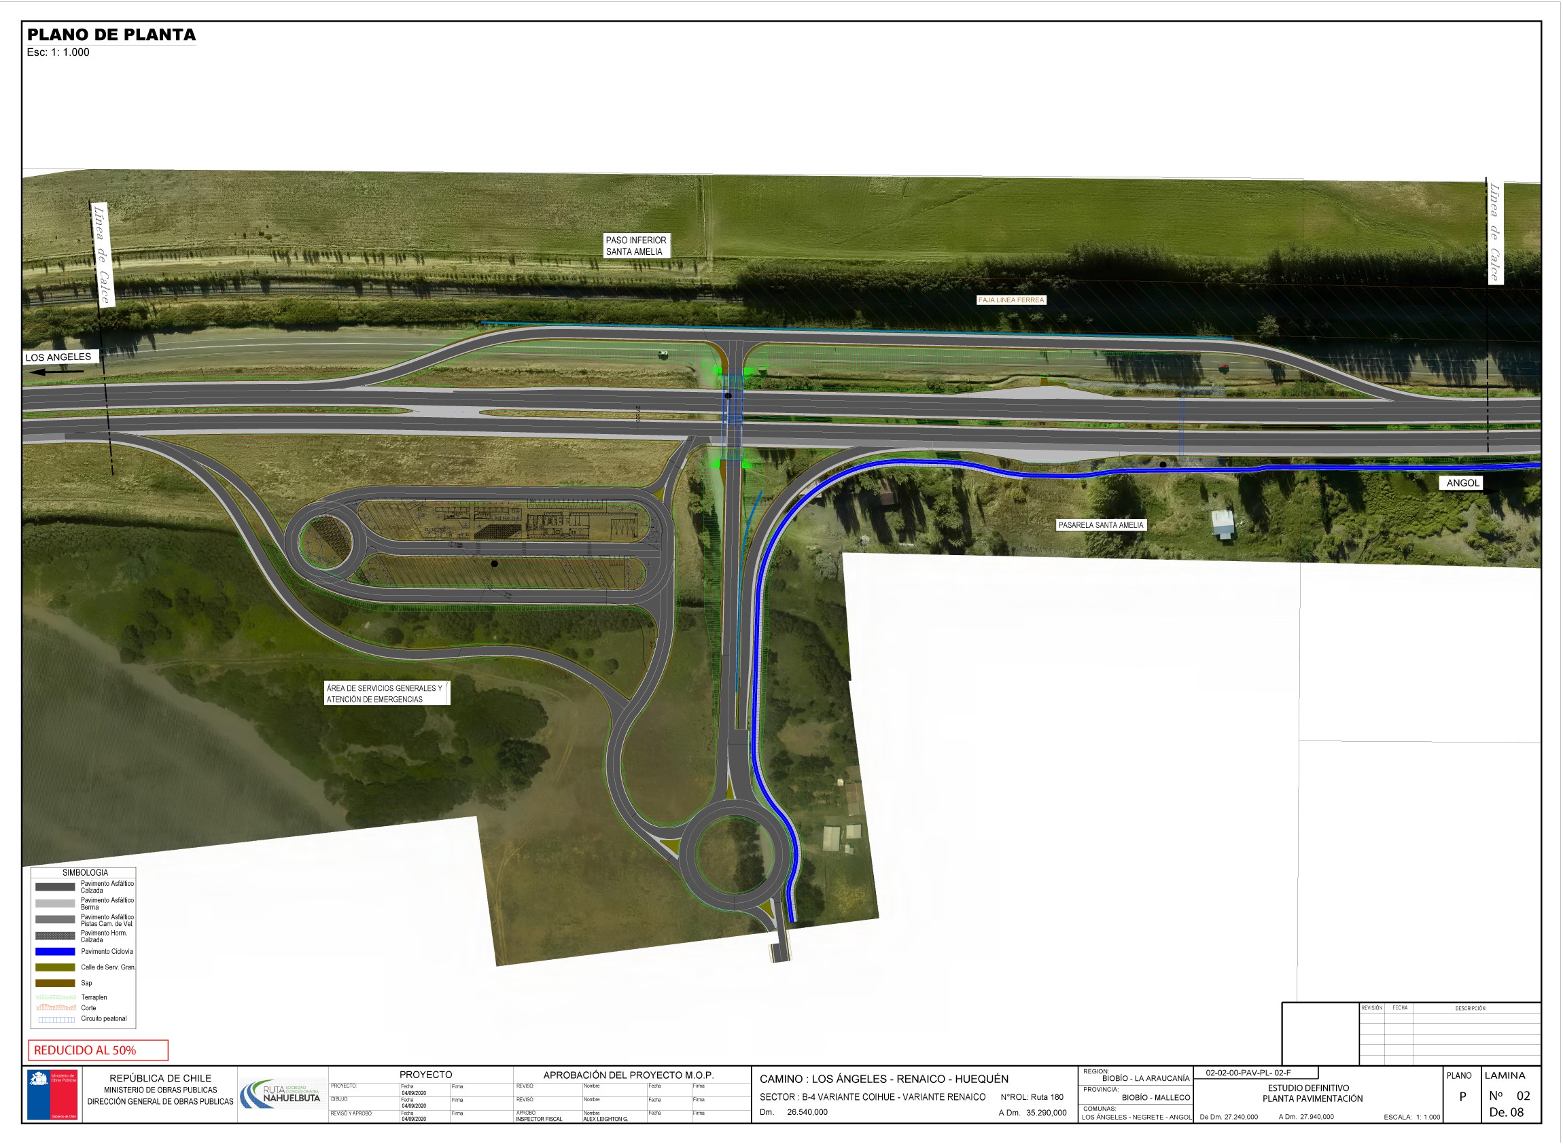This screenshot has height=1144, width=1563.
Task: Click the 'REDUCIDO AL 50%' red box
Action: point(98,1051)
